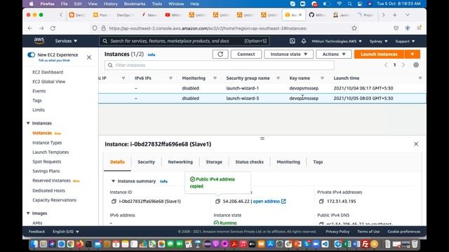This screenshot has width=449, height=252.
Task: Click the Filter instances search field
Action: point(220,65)
